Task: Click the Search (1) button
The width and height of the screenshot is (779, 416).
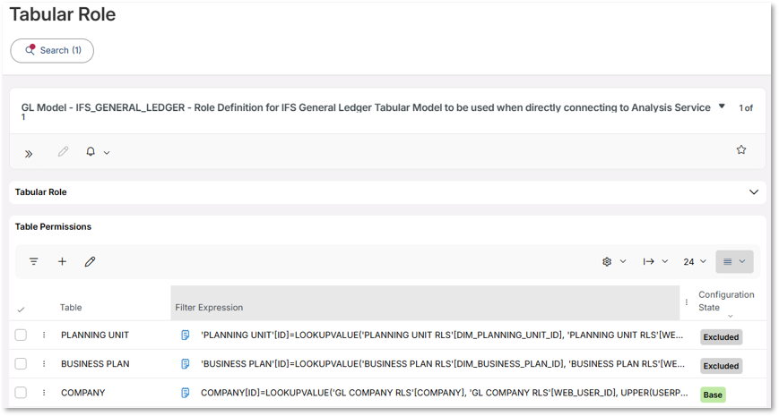Action: click(52, 51)
